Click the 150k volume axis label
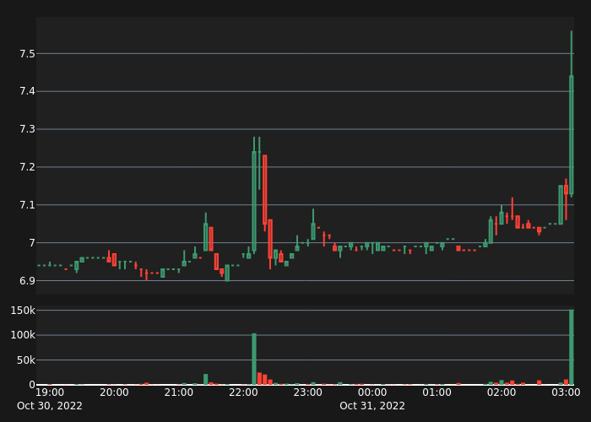591x422 pixels. pyautogui.click(x=23, y=311)
